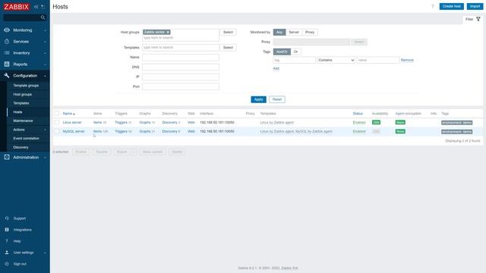Open Templates in Configuration menu
This screenshot has height=273, width=486.
coord(21,103)
